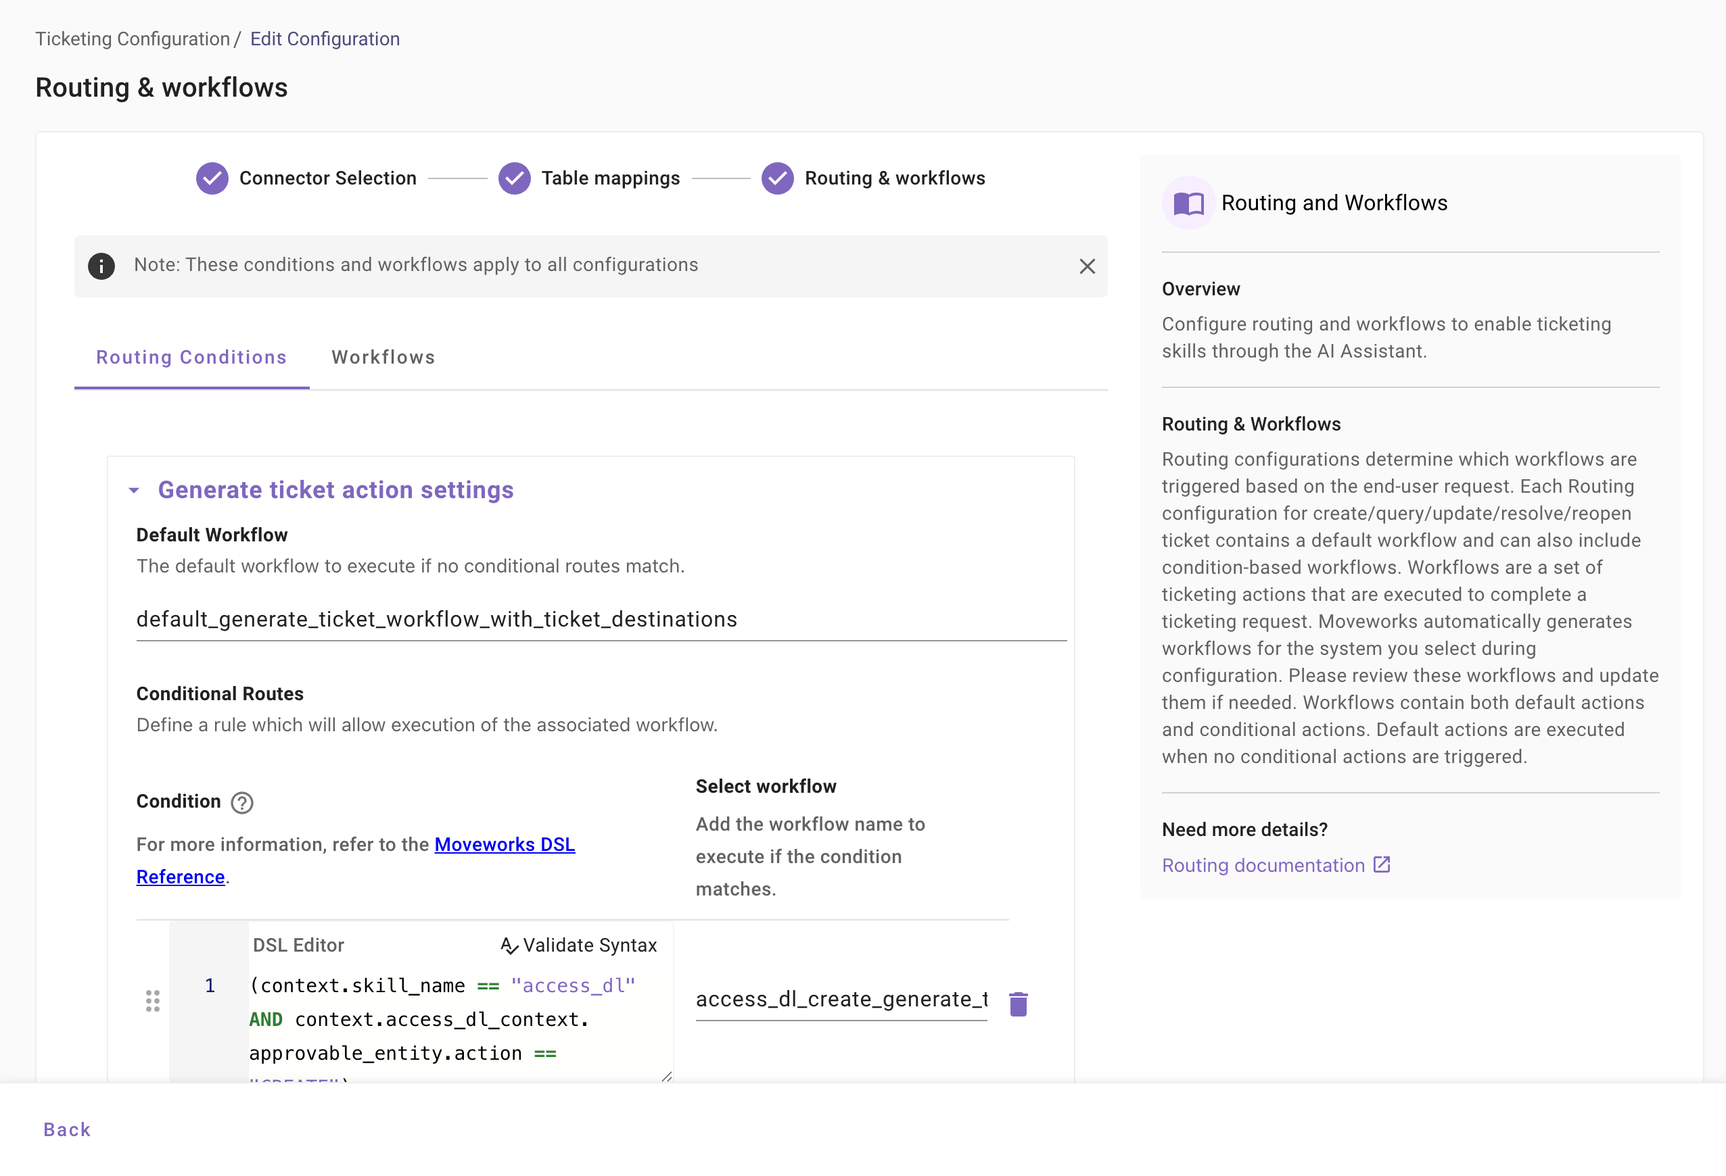Open the Moveworks DSL Reference link
The image size is (1726, 1176).
(505, 844)
